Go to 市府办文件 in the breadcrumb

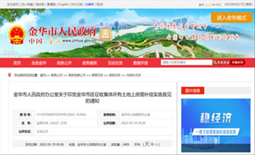tap(133, 75)
